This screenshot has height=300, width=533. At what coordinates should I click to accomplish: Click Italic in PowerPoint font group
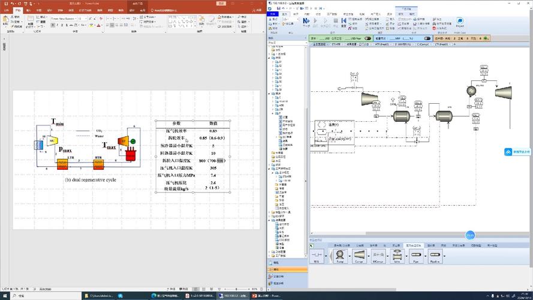[57, 25]
